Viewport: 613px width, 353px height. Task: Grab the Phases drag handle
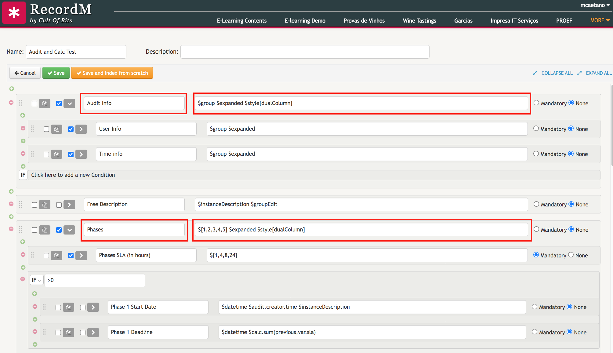click(20, 230)
